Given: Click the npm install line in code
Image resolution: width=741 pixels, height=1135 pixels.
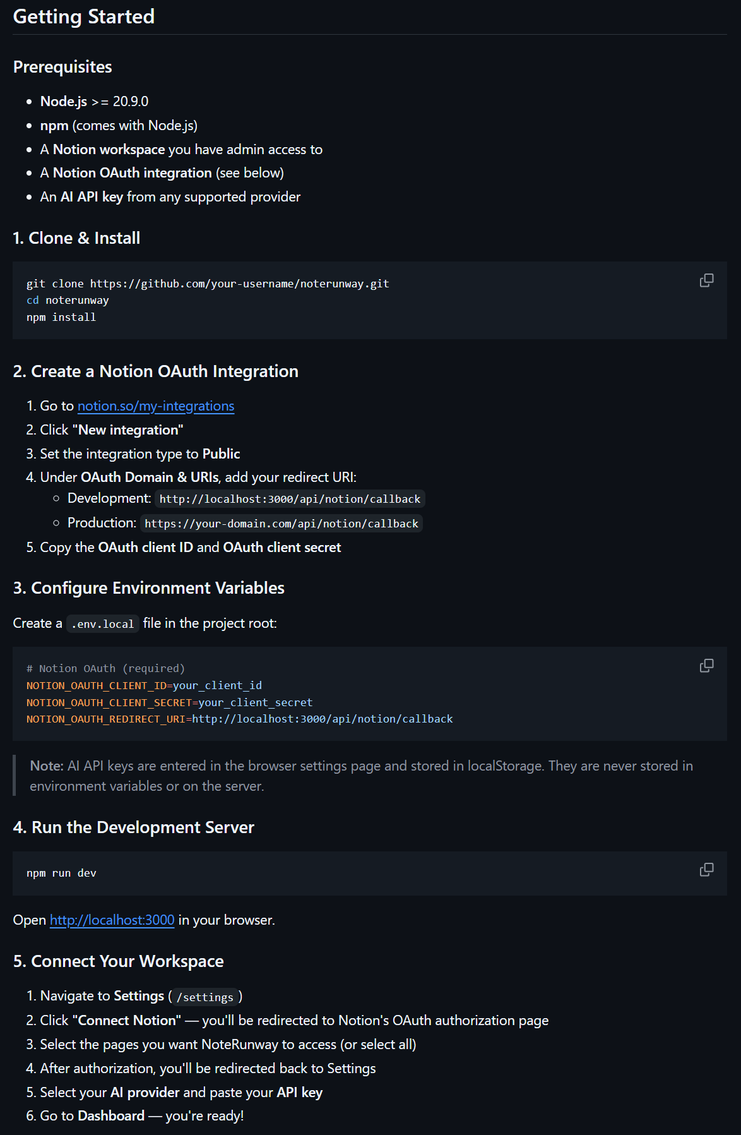Looking at the screenshot, I should pyautogui.click(x=61, y=317).
